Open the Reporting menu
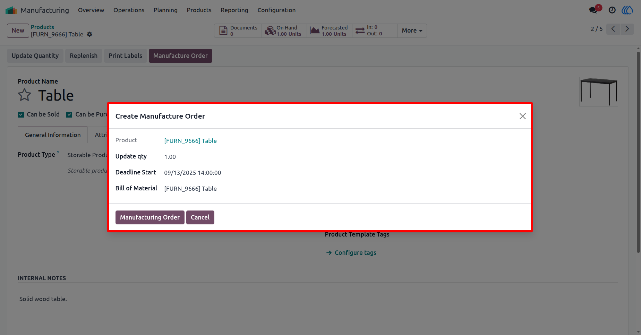 tap(234, 10)
